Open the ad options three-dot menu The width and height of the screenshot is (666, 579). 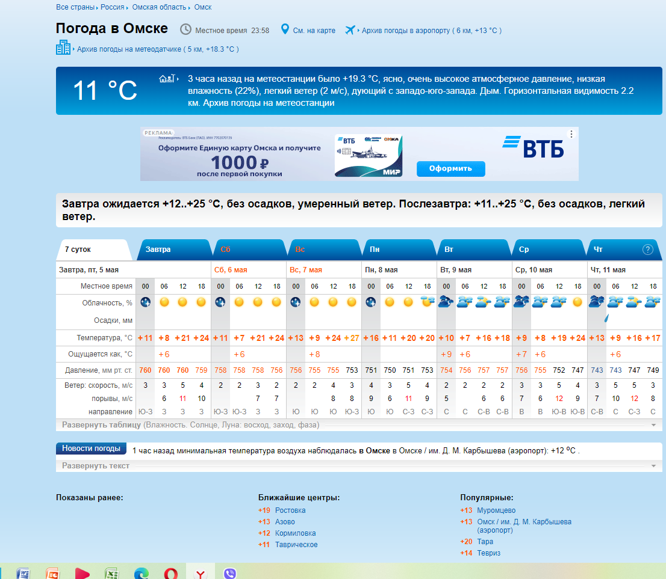click(x=571, y=134)
